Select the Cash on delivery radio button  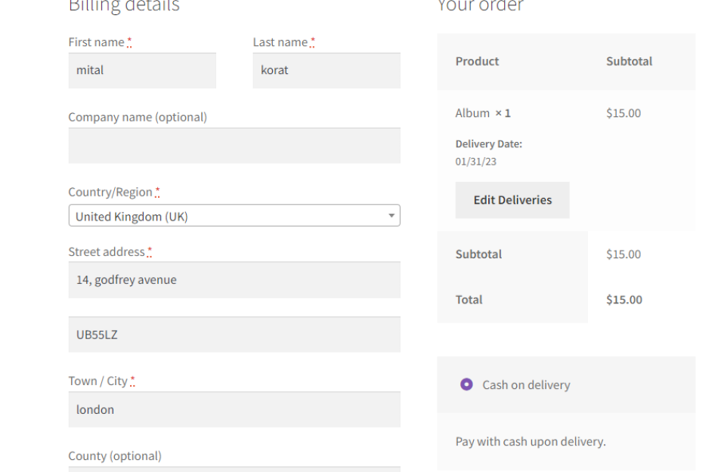(466, 384)
